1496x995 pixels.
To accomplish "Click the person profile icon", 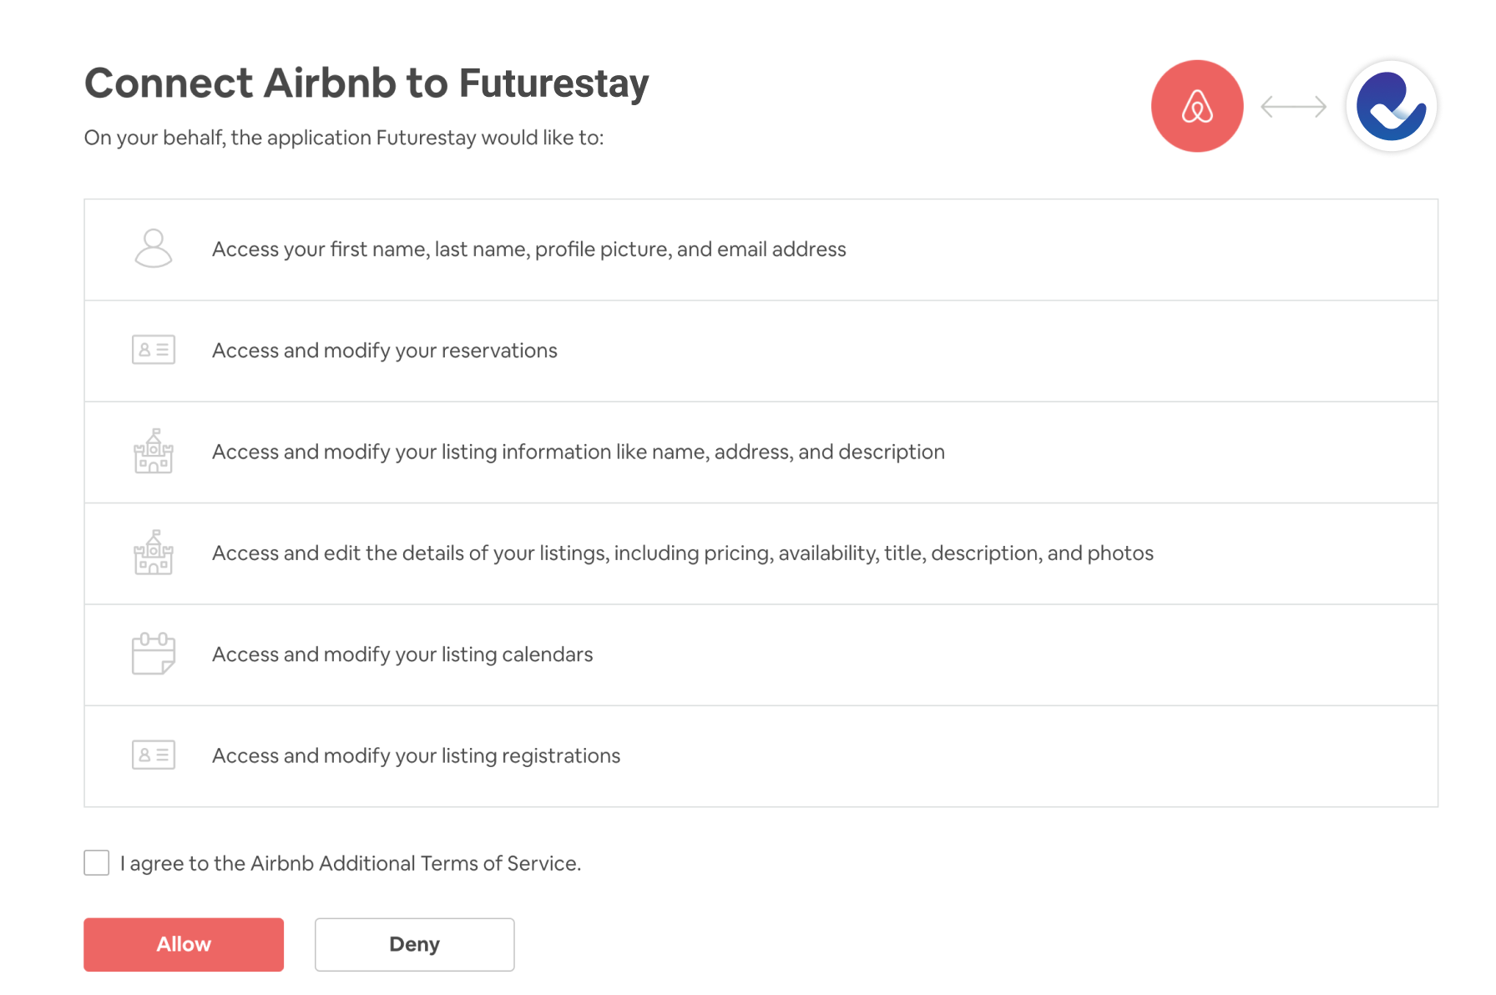I will pos(154,249).
